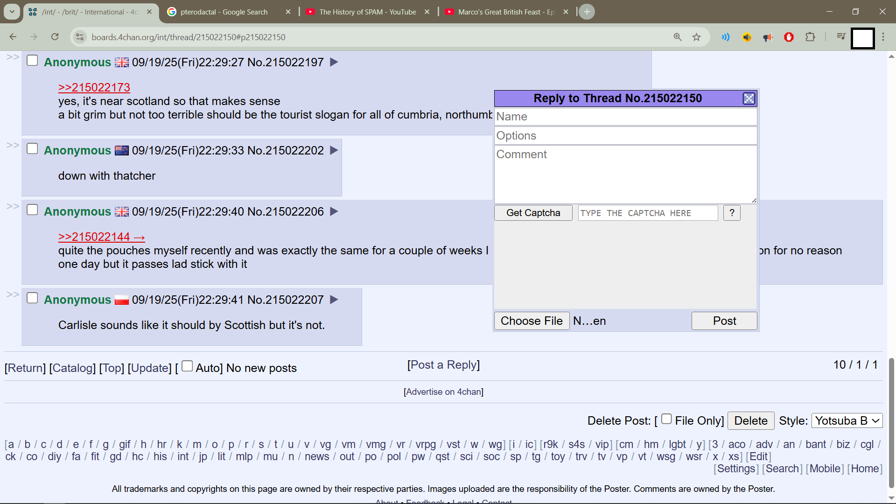Select the /int/ - /brit/ International tab

(90, 12)
